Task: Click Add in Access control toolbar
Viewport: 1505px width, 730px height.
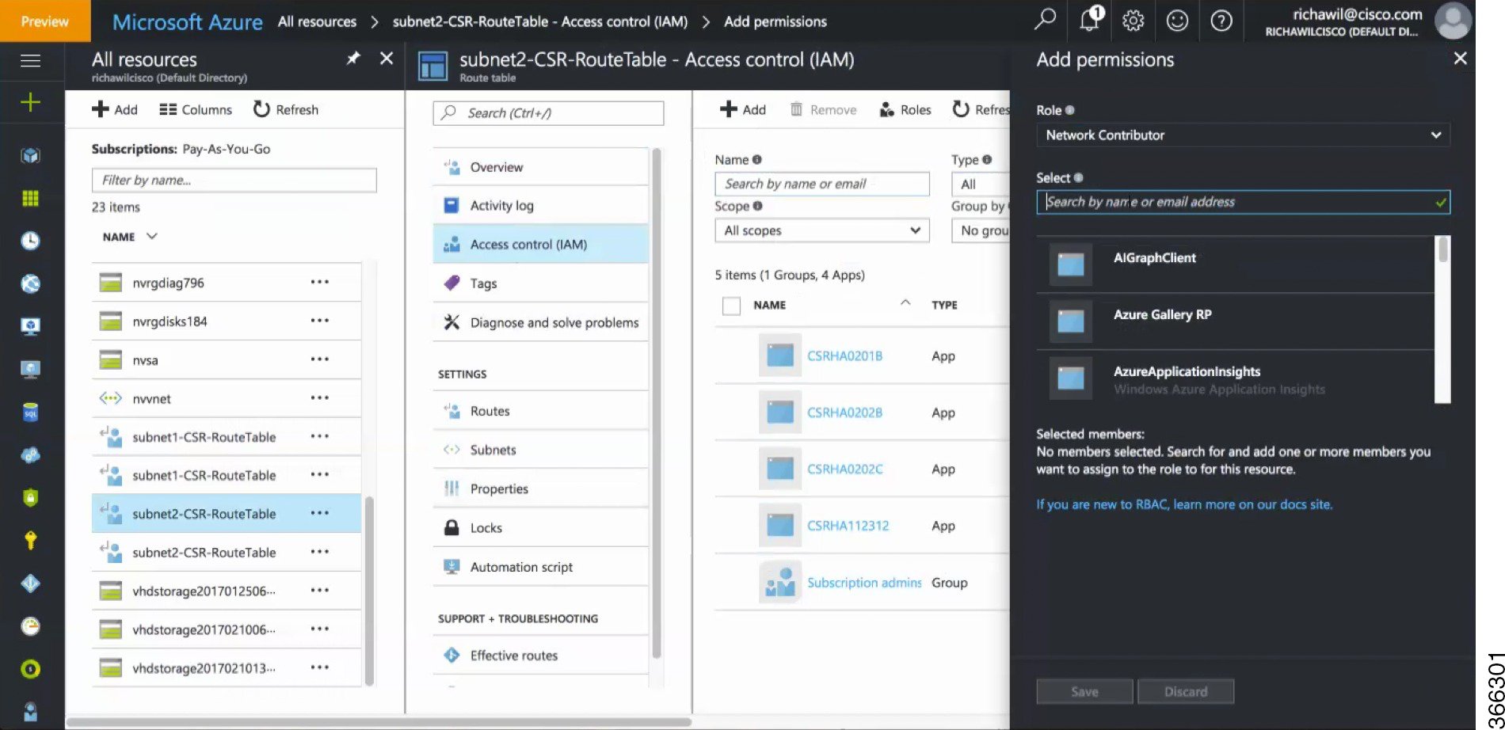Action: point(743,109)
